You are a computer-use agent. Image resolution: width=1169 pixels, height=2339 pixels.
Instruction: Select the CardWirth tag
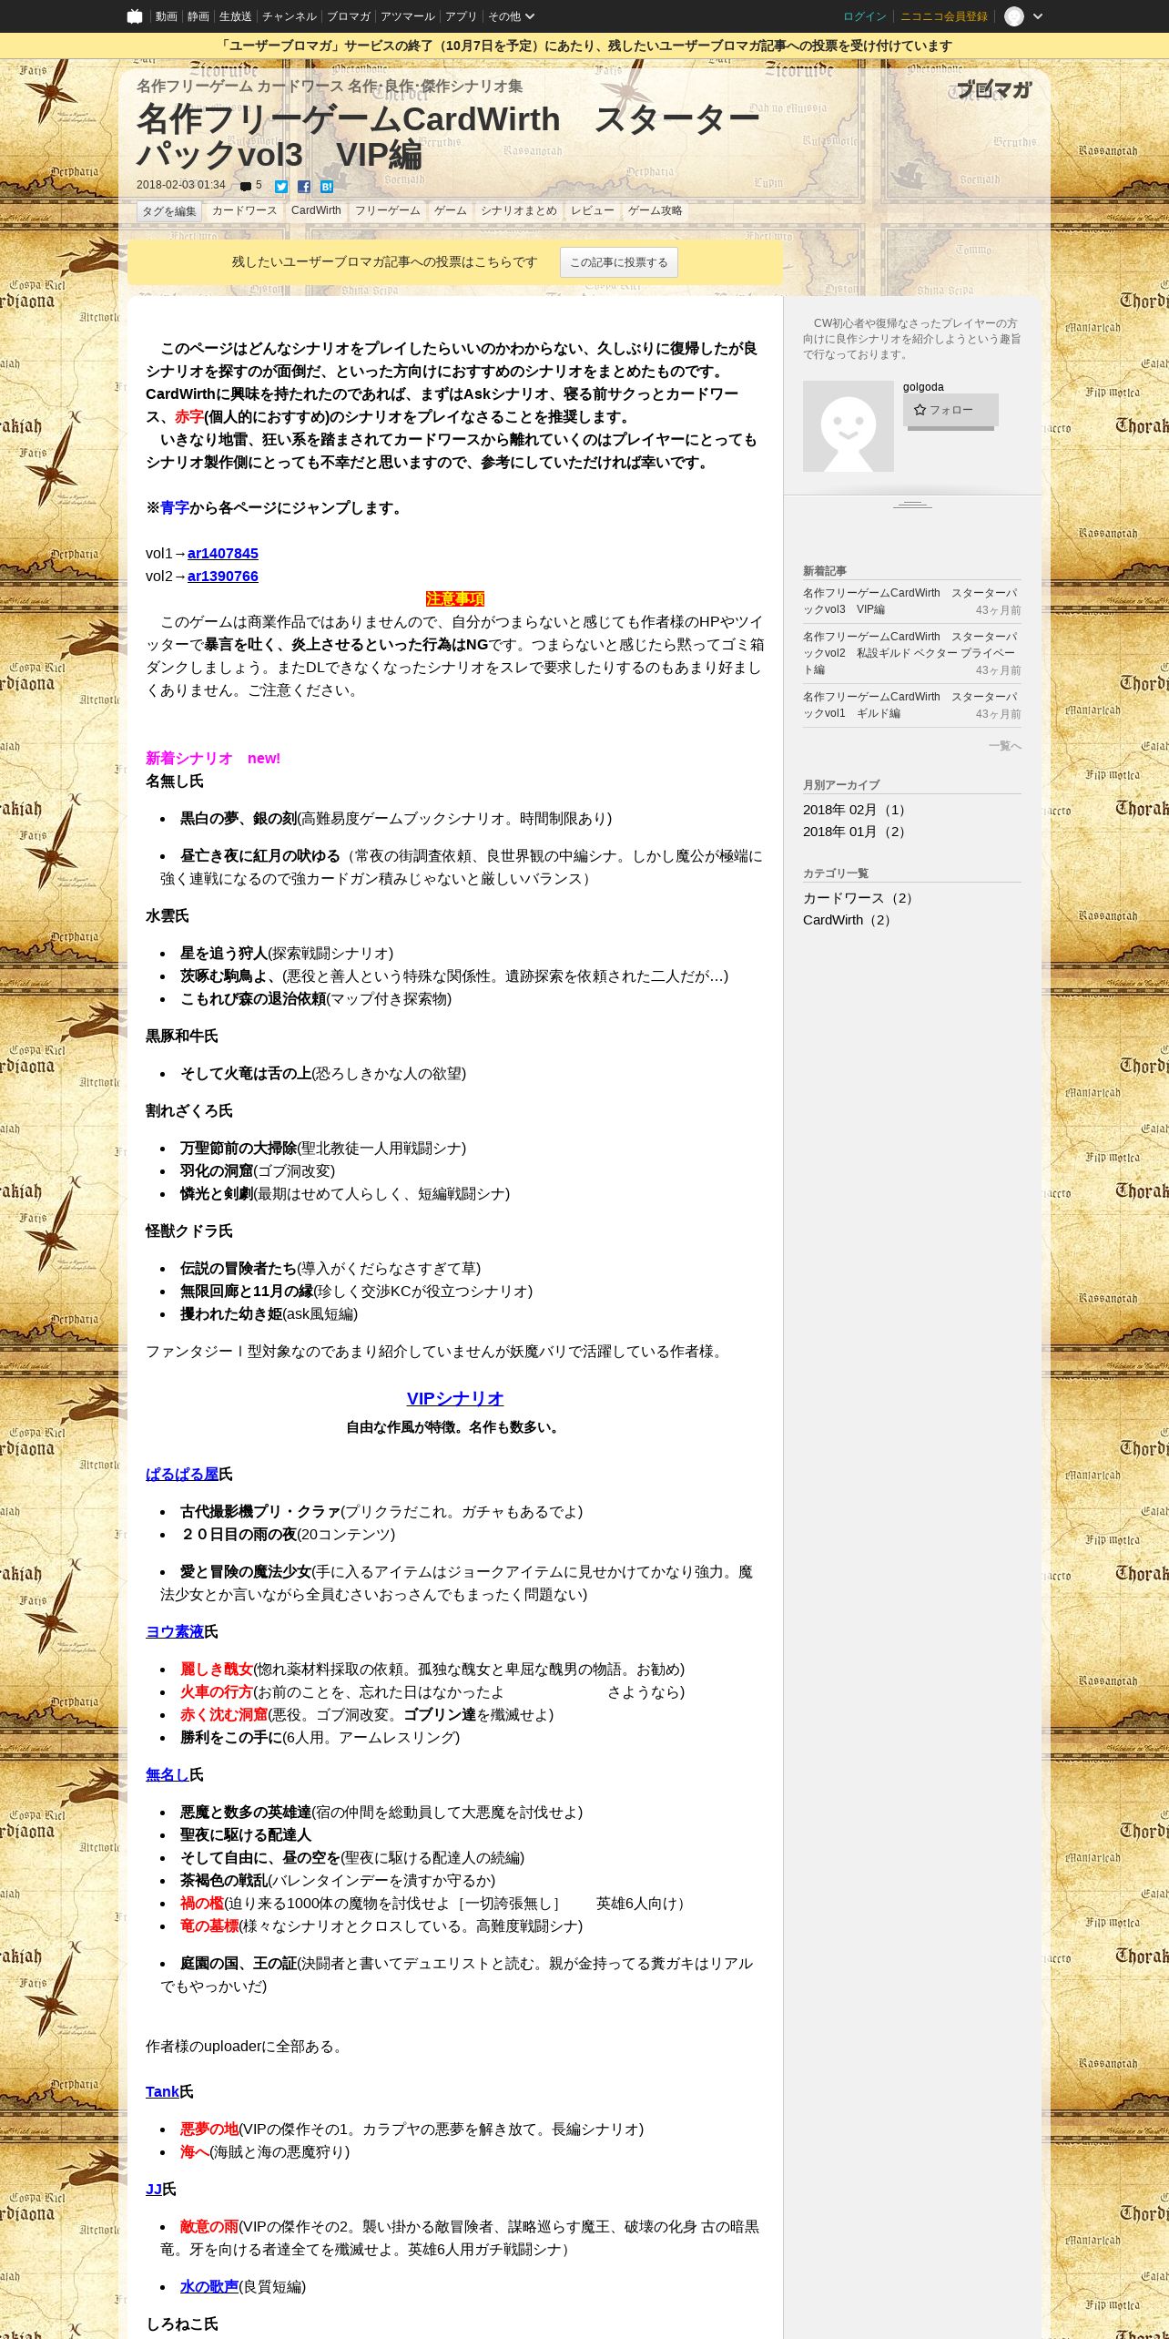(x=316, y=210)
